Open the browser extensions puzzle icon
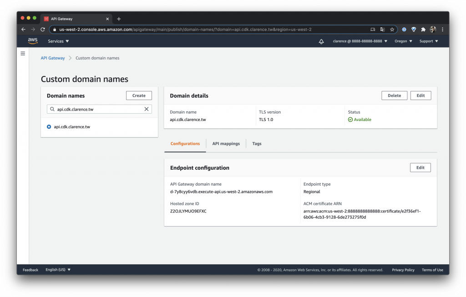Viewport: 466px width, 297px height. pyautogui.click(x=423, y=30)
